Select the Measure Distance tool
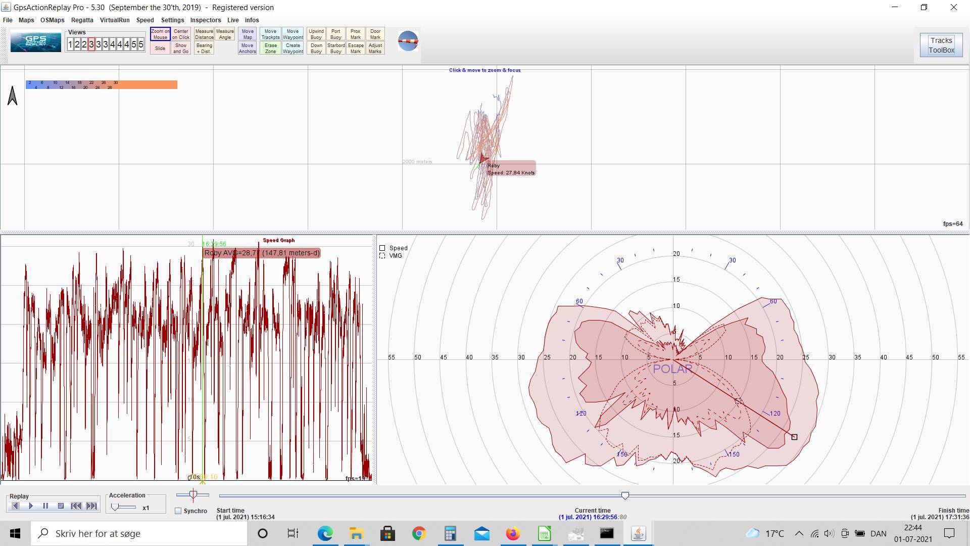This screenshot has height=546, width=970. [204, 34]
